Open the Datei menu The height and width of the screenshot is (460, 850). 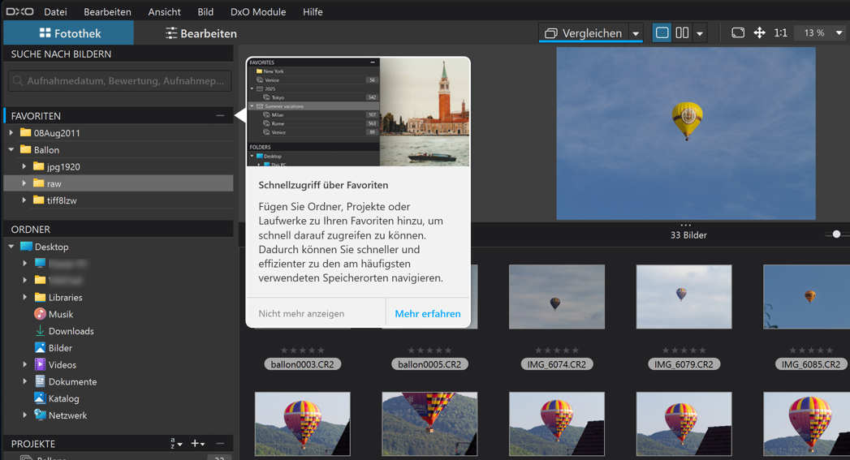pos(55,11)
